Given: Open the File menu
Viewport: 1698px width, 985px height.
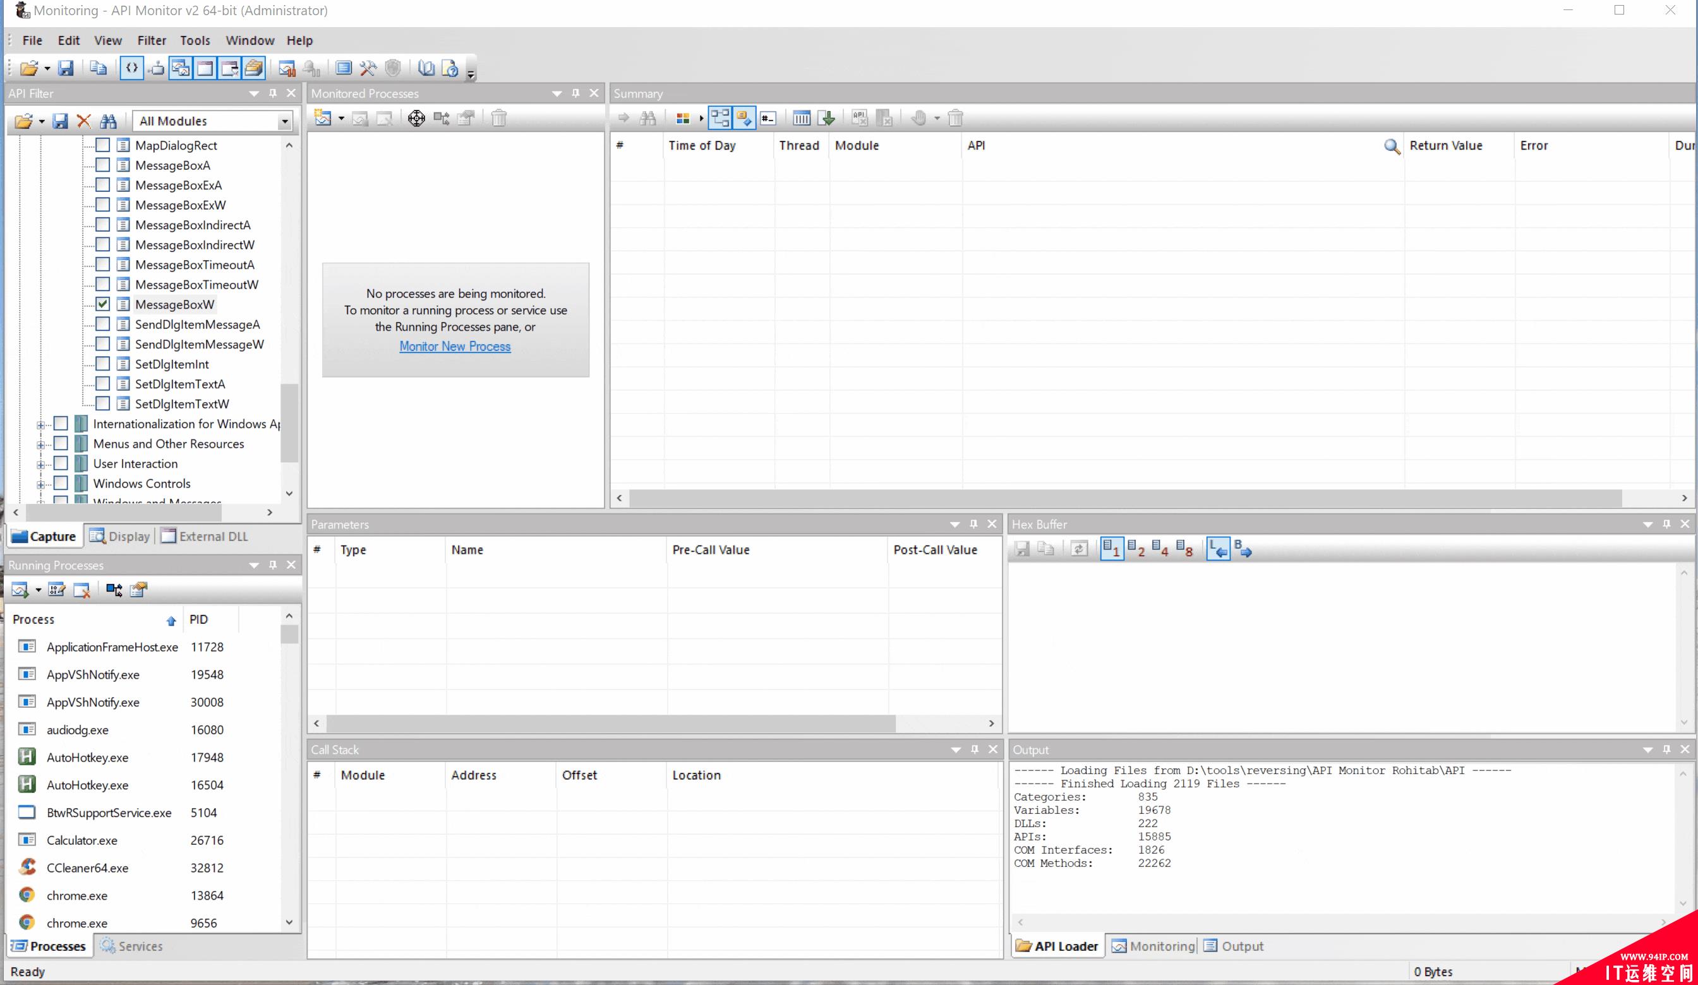Looking at the screenshot, I should pos(32,40).
